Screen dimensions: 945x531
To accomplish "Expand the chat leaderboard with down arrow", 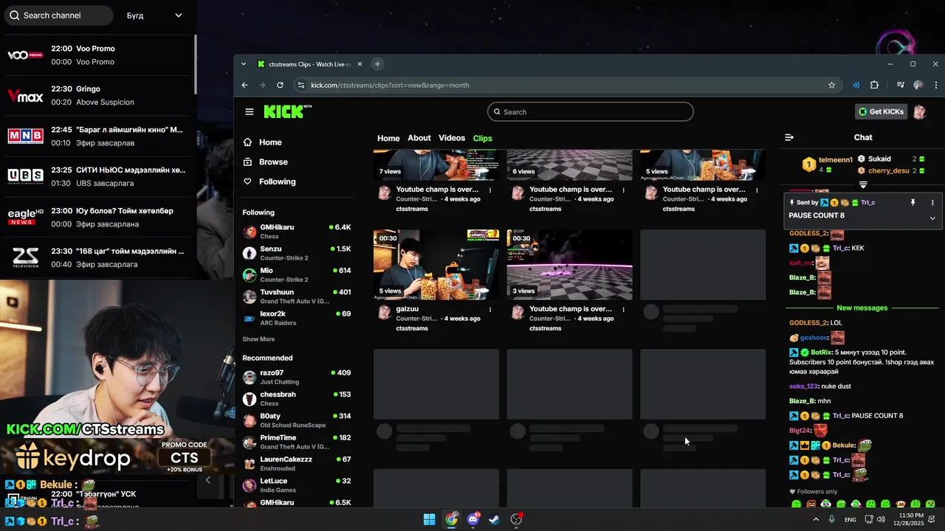I will tap(863, 184).
